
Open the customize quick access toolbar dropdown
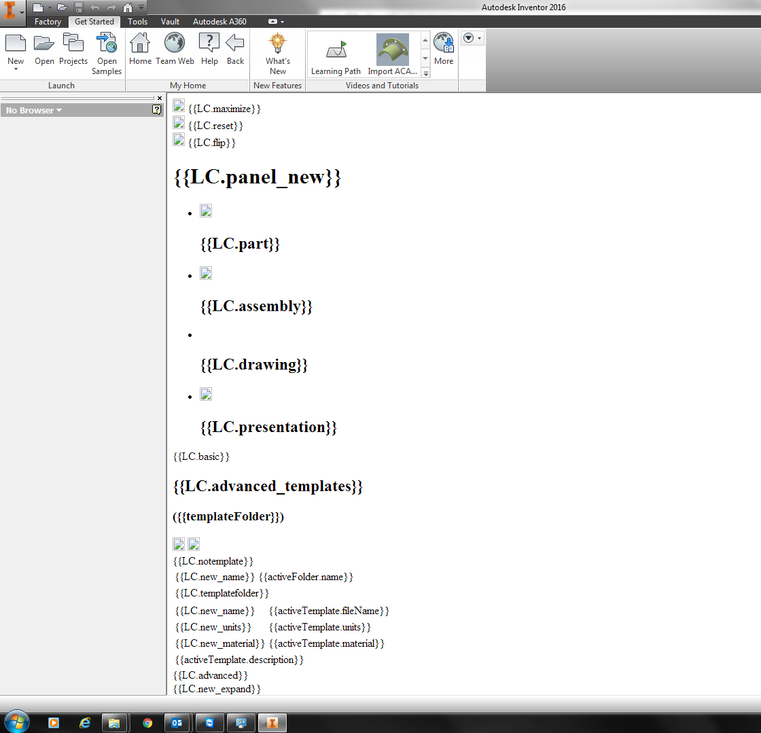tap(141, 7)
